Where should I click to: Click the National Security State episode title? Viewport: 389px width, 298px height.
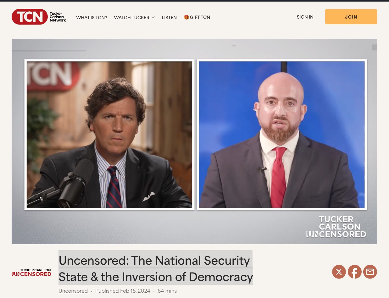156,268
